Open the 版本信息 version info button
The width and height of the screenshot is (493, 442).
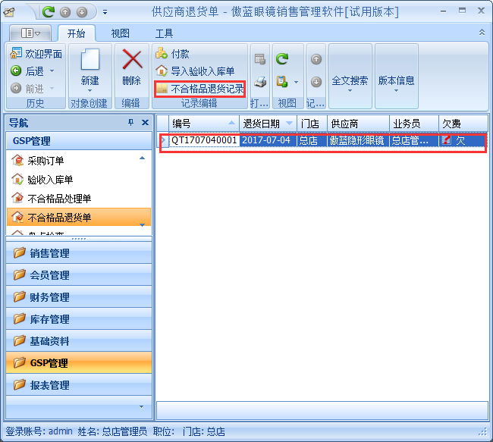396,77
